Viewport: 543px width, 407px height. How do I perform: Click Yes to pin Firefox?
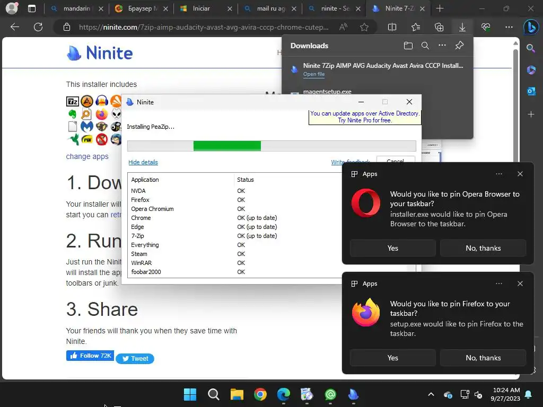(393, 358)
